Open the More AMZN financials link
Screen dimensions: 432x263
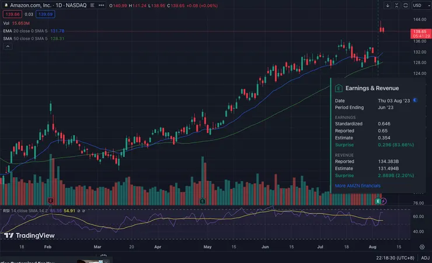358,185
